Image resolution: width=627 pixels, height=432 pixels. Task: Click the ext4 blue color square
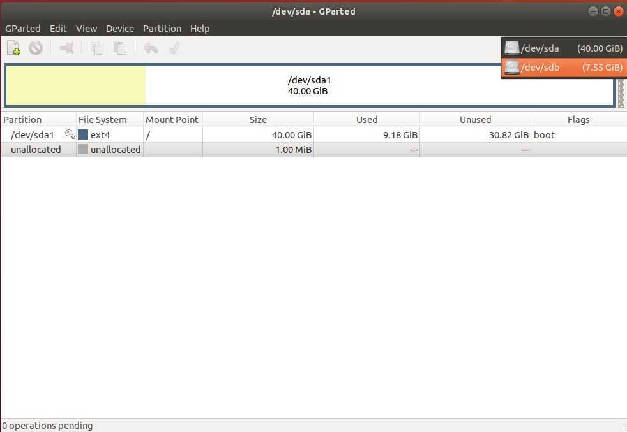tap(83, 134)
